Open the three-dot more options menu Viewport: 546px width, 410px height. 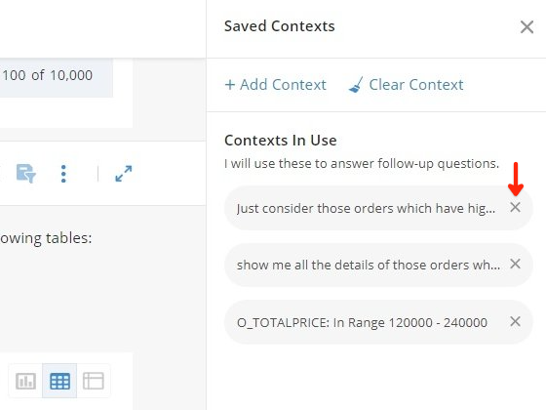63,174
